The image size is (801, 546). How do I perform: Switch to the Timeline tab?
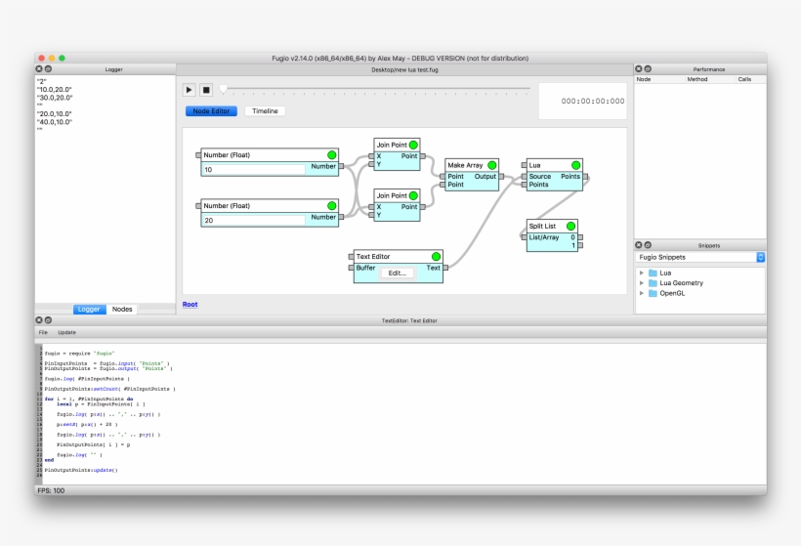pos(265,111)
